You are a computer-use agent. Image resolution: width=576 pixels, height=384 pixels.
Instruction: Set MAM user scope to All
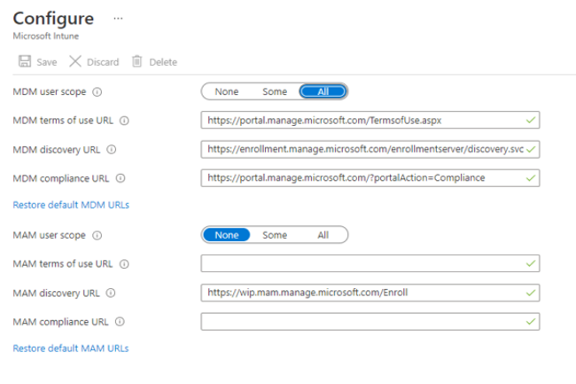[x=323, y=235]
